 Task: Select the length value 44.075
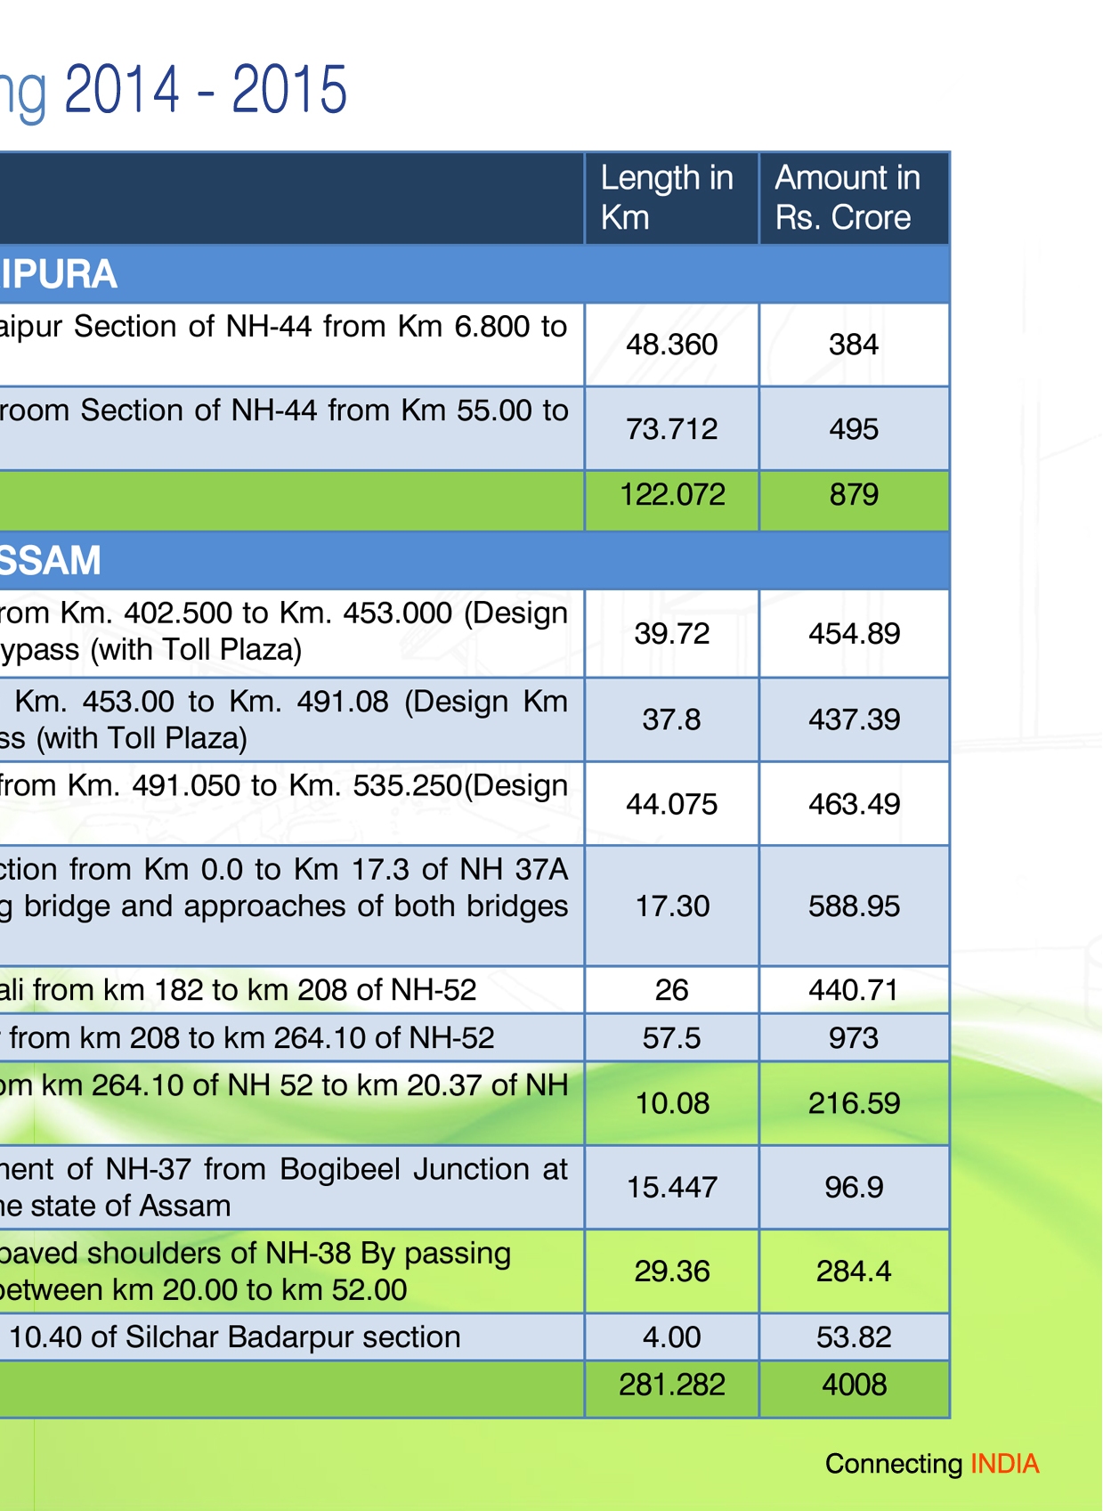click(671, 805)
